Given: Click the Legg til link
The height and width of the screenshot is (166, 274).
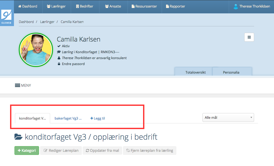Looking at the screenshot, I should (x=98, y=118).
